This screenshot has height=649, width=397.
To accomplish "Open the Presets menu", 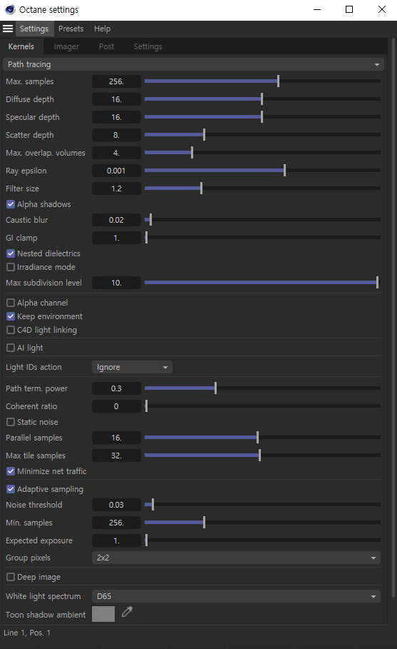I will click(71, 29).
